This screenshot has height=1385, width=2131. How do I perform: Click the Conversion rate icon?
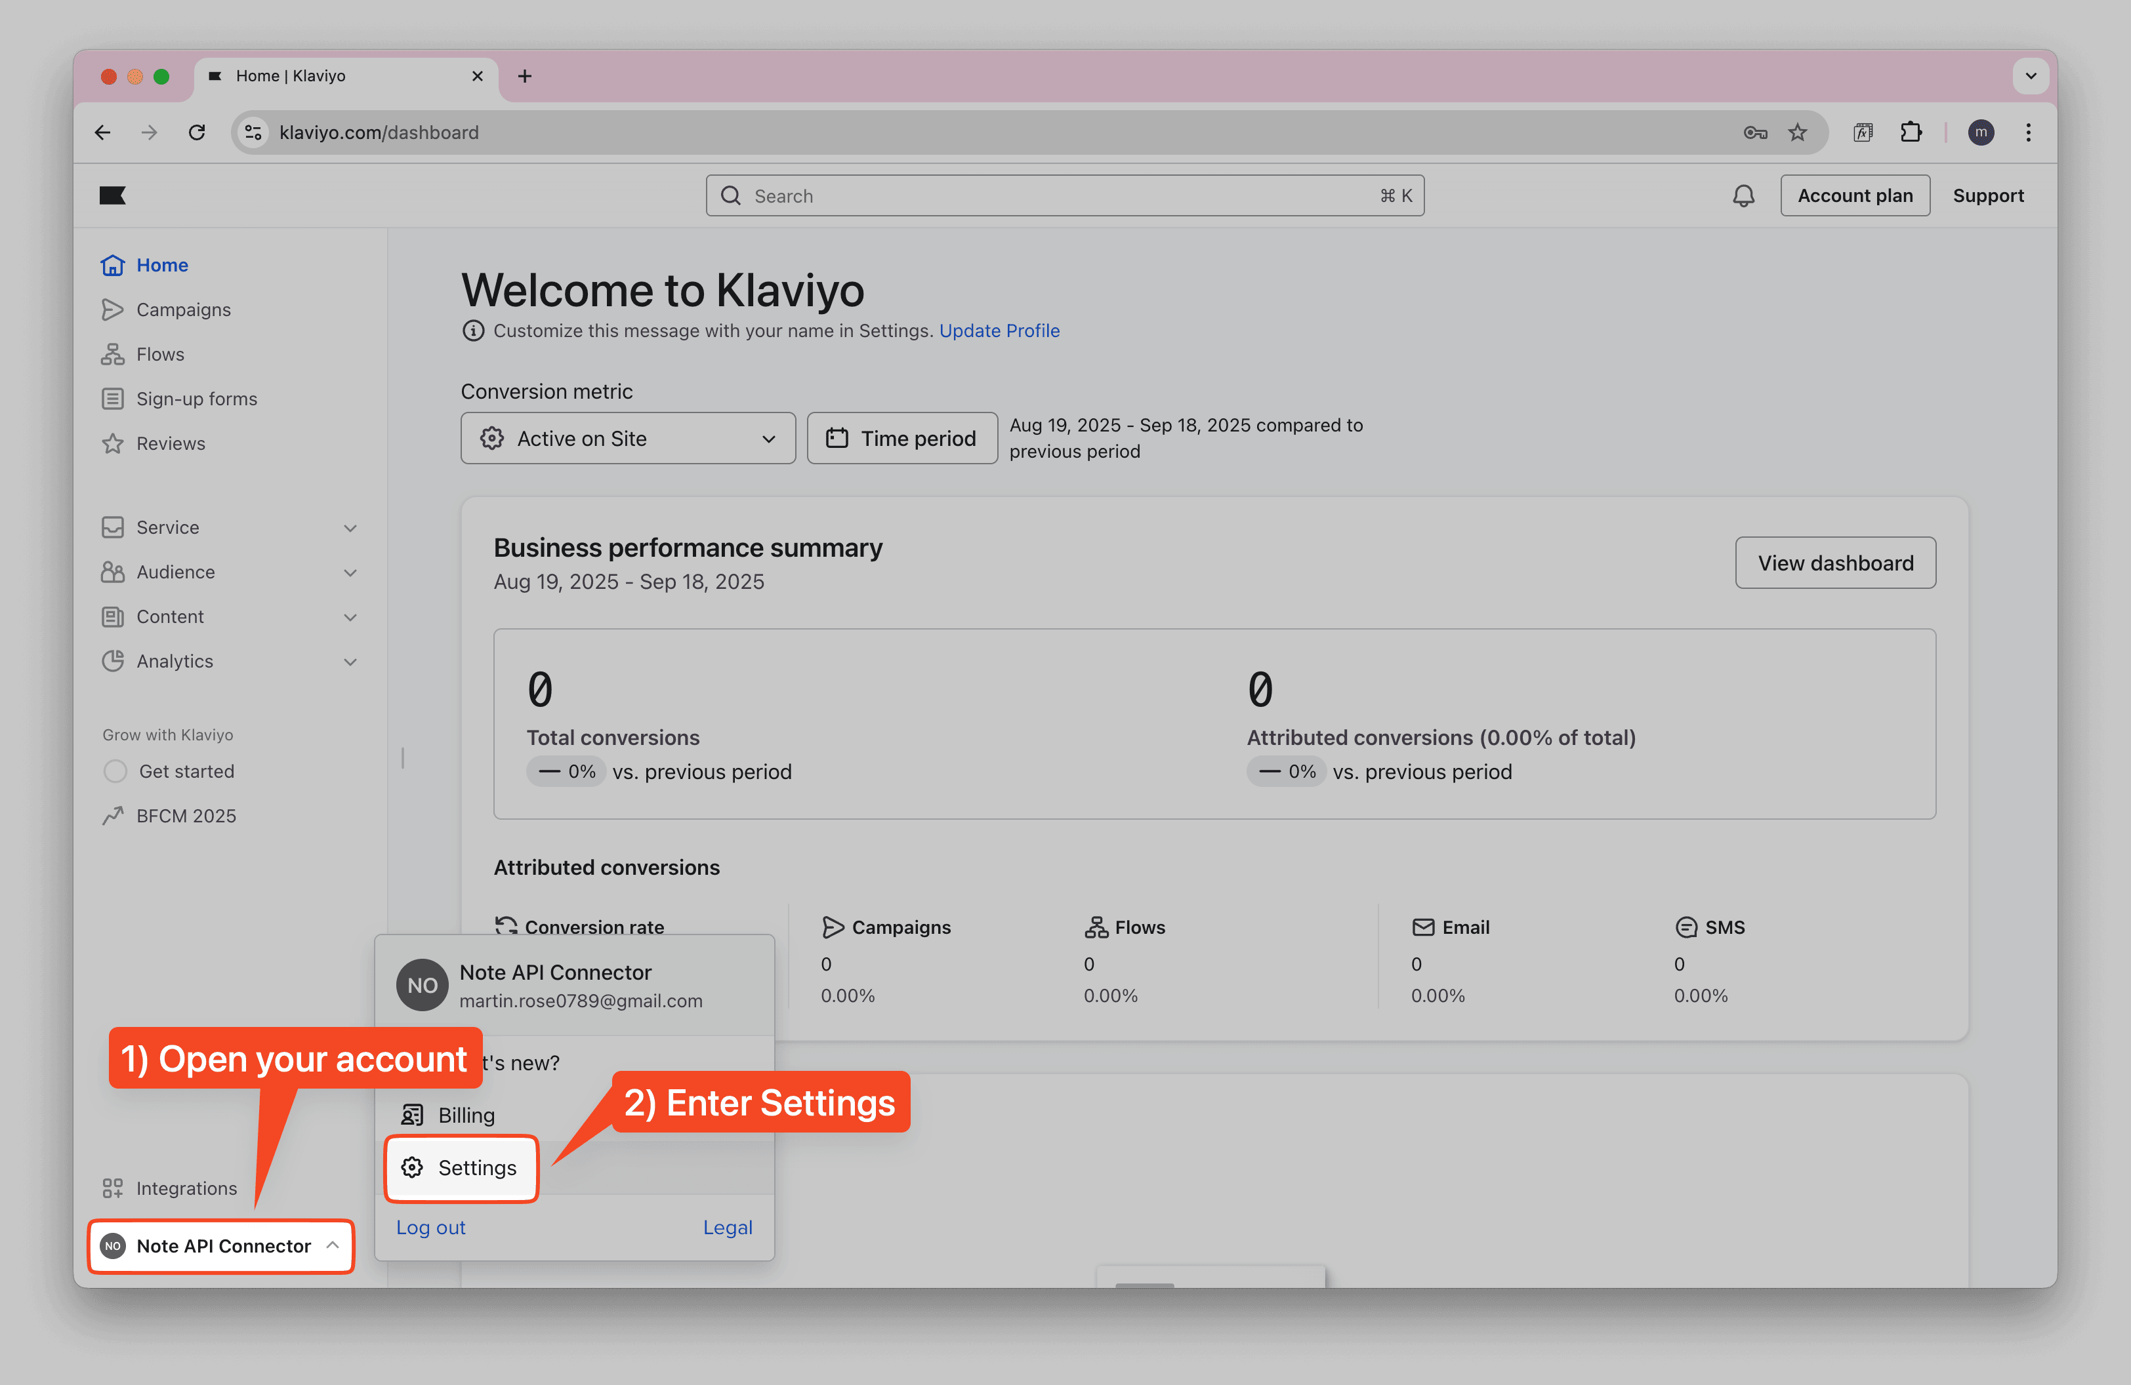(x=507, y=926)
